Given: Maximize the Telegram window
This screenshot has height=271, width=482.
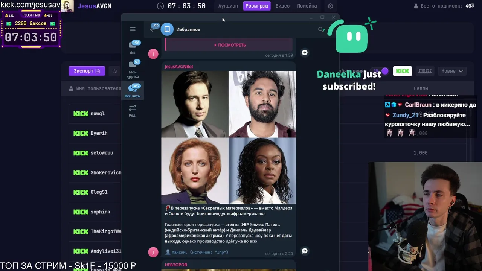Looking at the screenshot, I should tap(322, 18).
